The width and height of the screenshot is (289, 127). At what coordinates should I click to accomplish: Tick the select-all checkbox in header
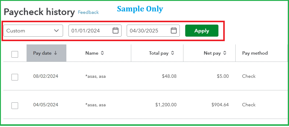point(15,54)
